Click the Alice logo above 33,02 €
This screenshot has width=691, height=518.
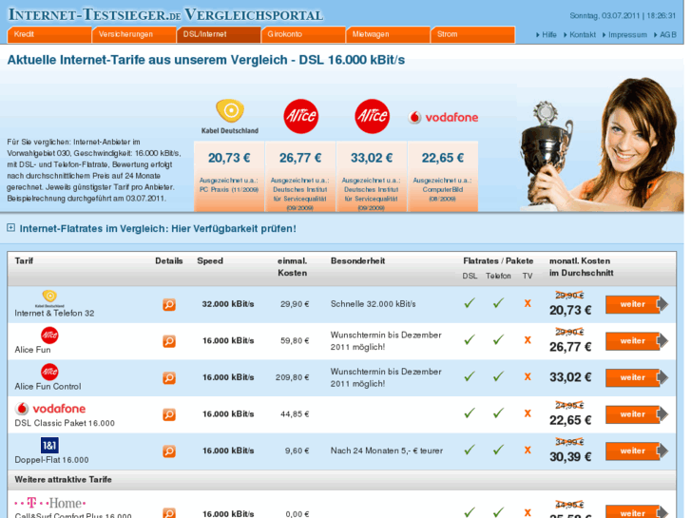pyautogui.click(x=372, y=116)
